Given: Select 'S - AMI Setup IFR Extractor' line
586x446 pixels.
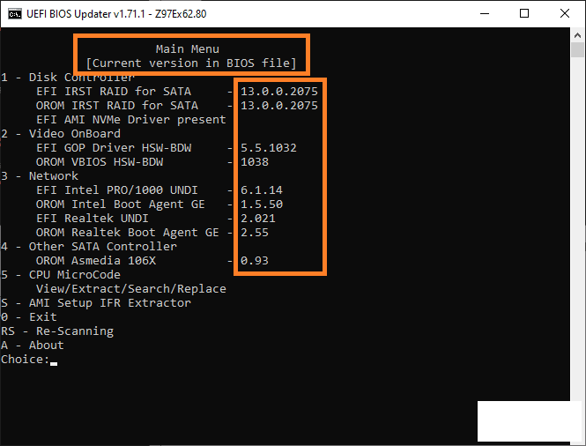Looking at the screenshot, I should 96,303.
